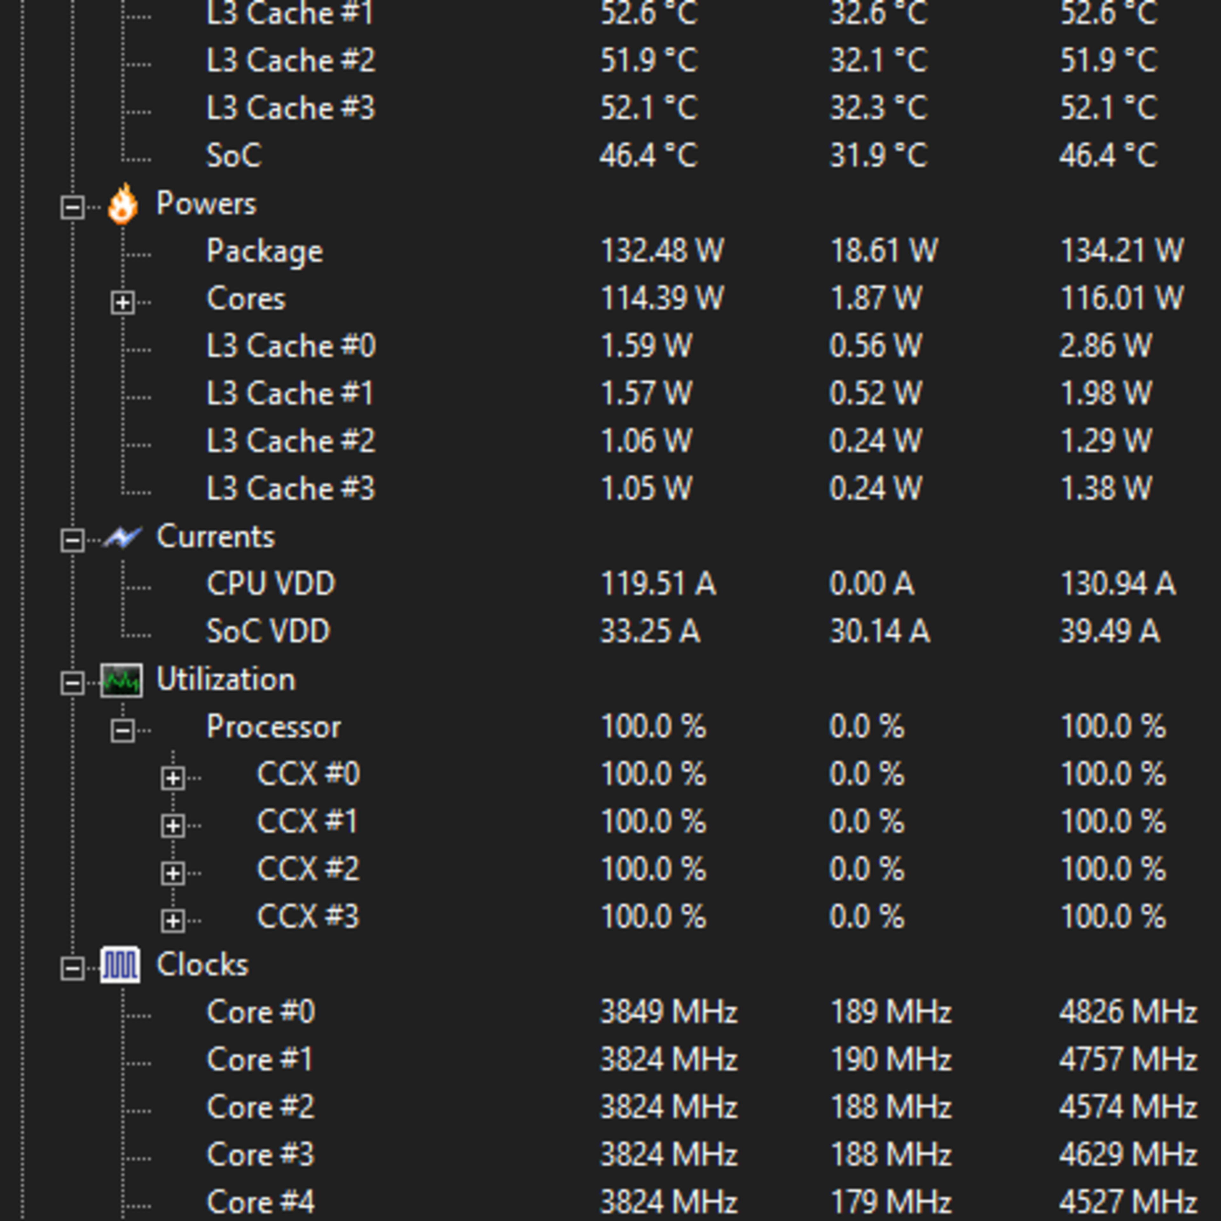Screen dimensions: 1221x1221
Task: Expand CCX #2 utilization
Action: tap(173, 873)
